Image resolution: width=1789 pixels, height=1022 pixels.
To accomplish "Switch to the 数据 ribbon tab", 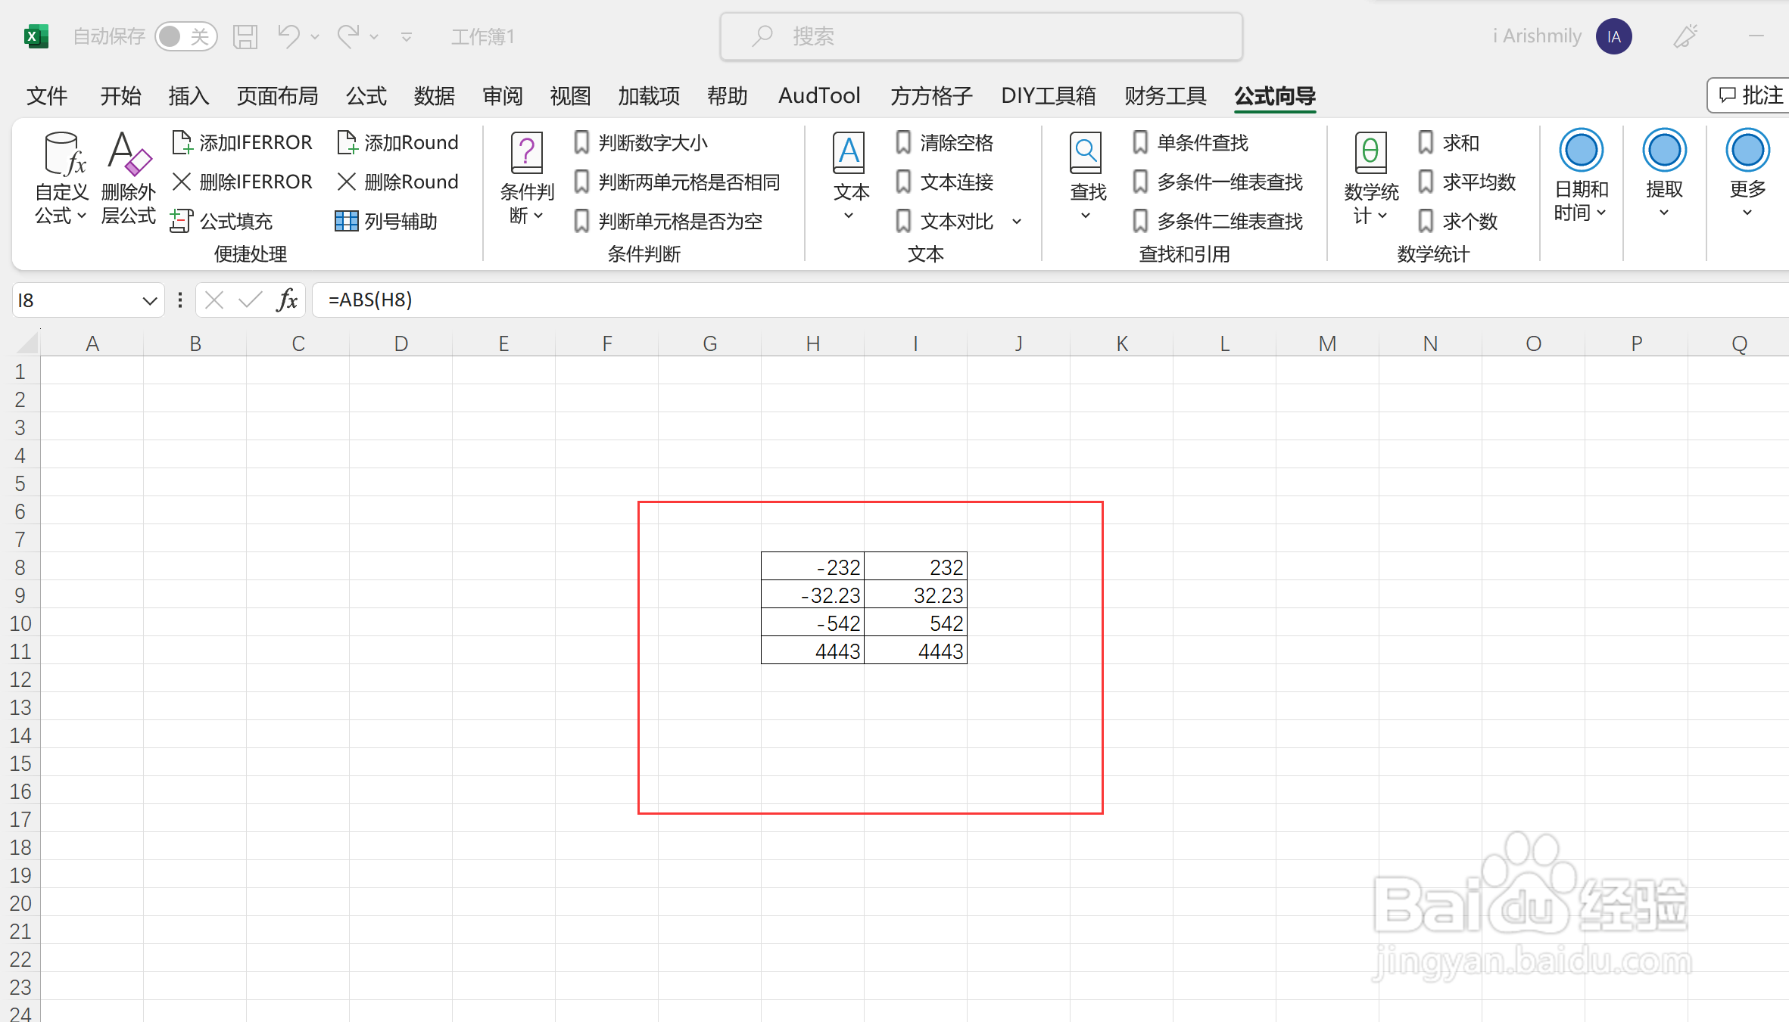I will click(434, 96).
